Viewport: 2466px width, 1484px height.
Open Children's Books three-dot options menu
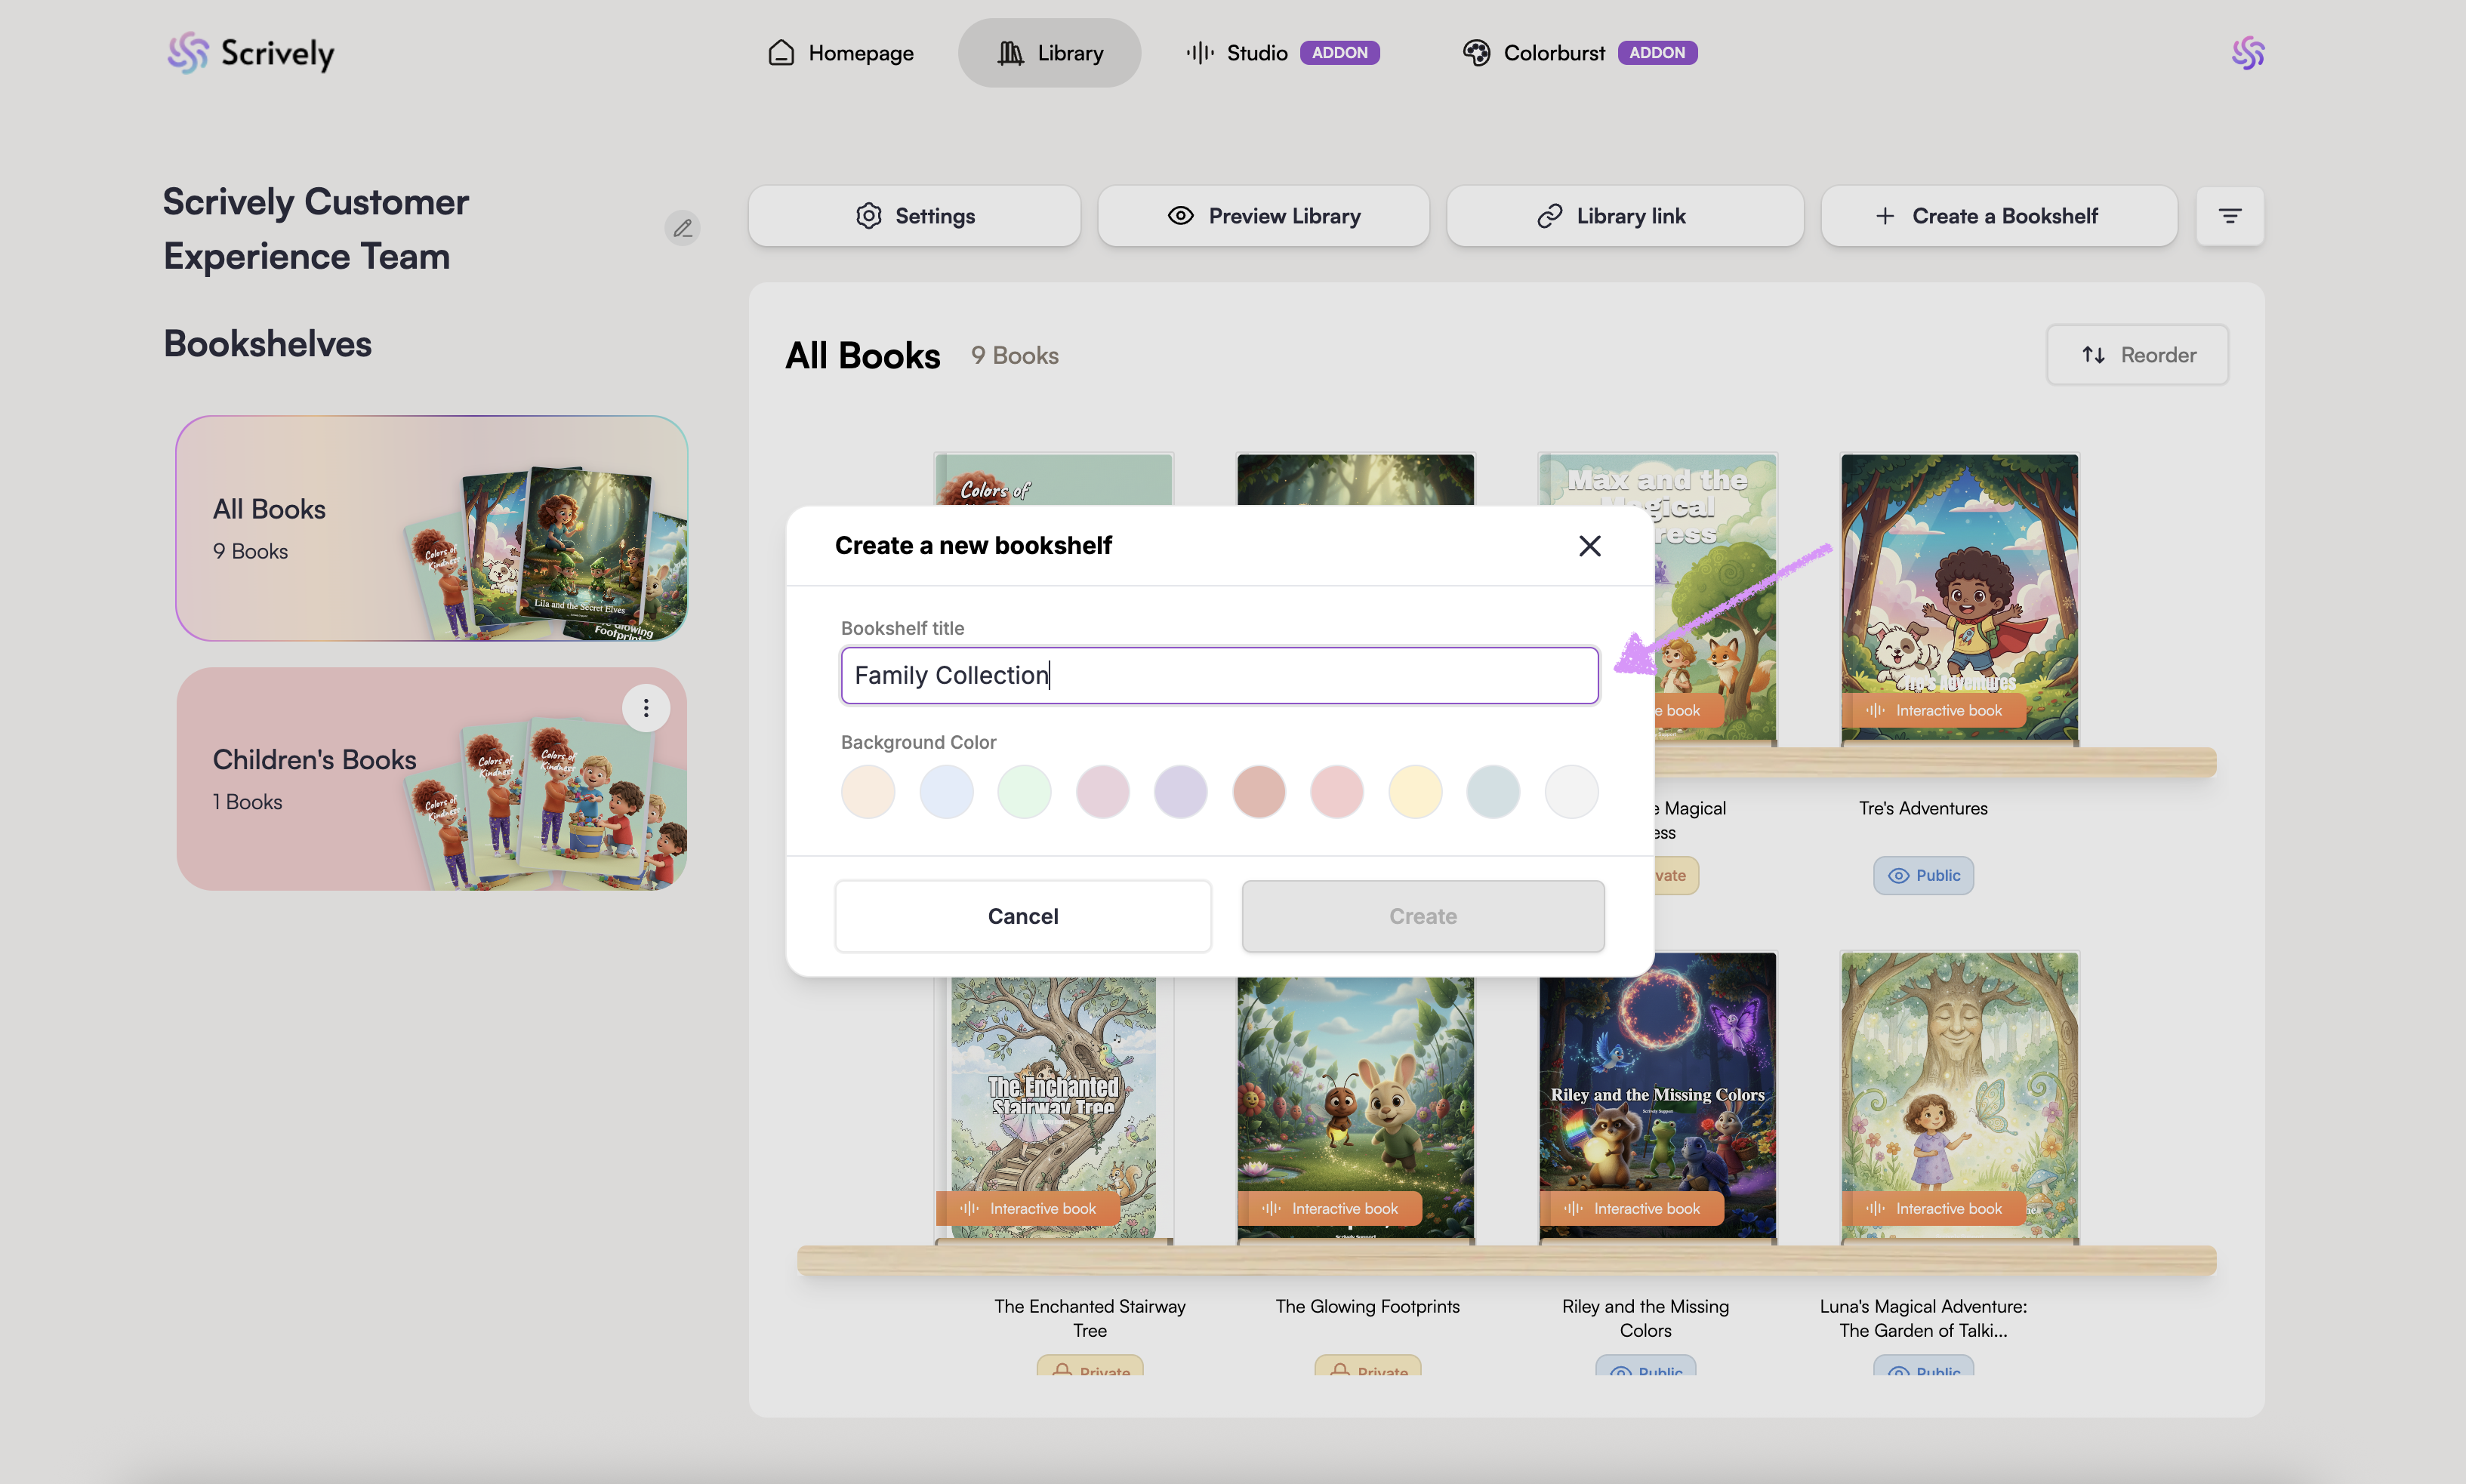[x=646, y=708]
